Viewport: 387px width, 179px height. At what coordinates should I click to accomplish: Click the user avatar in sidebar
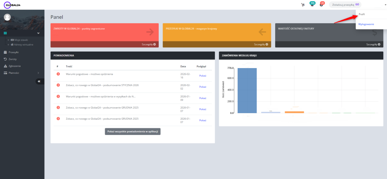click(x=7, y=17)
